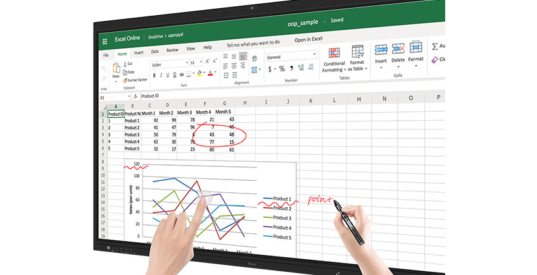This screenshot has width=537, height=275.
Task: Toggle underline formatting
Action: [x=168, y=75]
